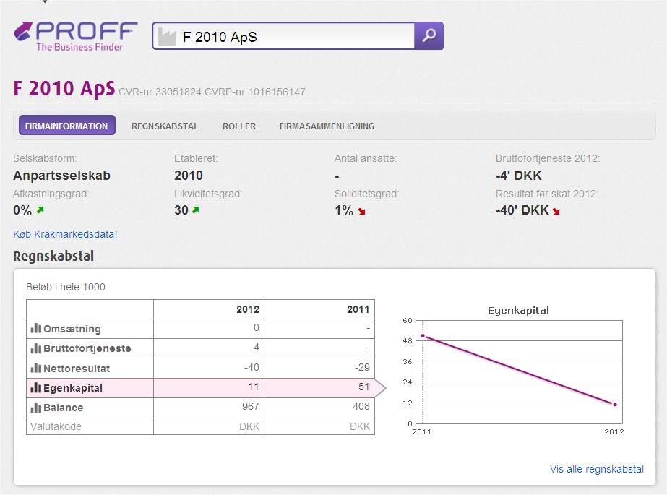667x495 pixels.
Task: Click green arrow next to Likviditetsgrad 30
Action: [196, 210]
